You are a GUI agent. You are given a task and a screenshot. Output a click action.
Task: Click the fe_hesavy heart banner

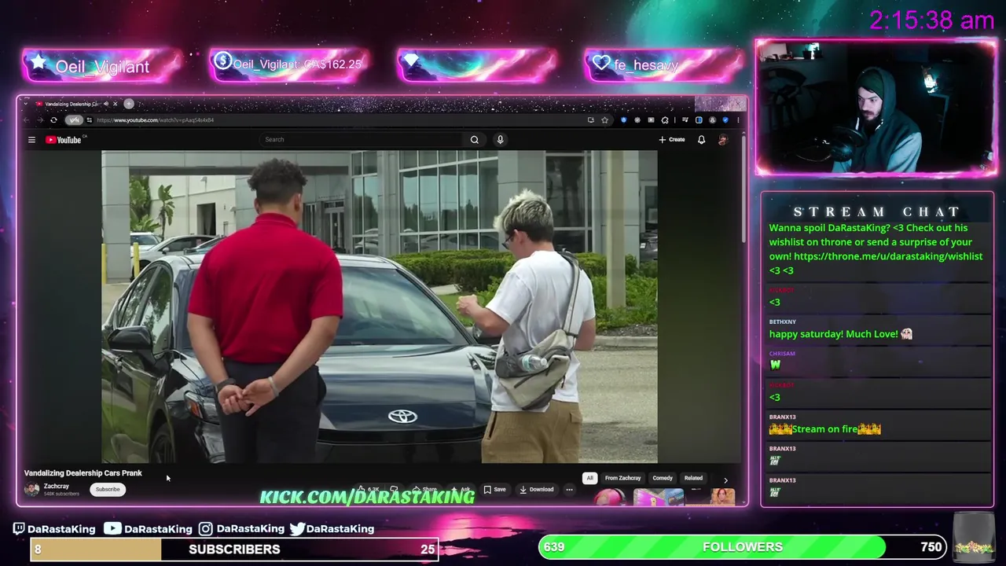click(664, 65)
